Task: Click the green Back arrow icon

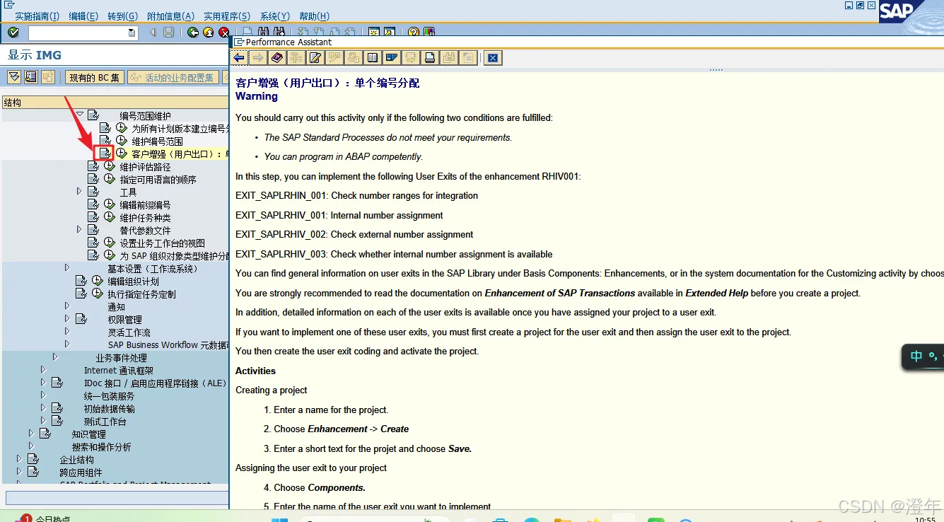Action: 192,33
